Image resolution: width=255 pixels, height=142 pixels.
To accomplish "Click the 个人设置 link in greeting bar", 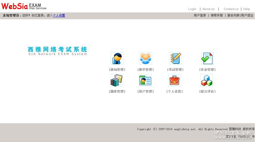I will [59, 15].
